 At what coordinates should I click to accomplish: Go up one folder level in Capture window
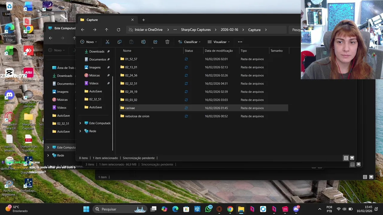(x=107, y=30)
